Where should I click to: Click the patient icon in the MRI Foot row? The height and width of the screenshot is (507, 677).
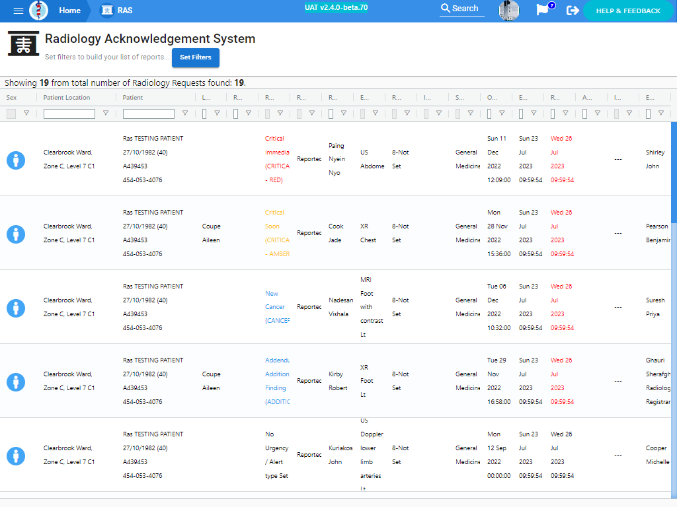click(16, 308)
